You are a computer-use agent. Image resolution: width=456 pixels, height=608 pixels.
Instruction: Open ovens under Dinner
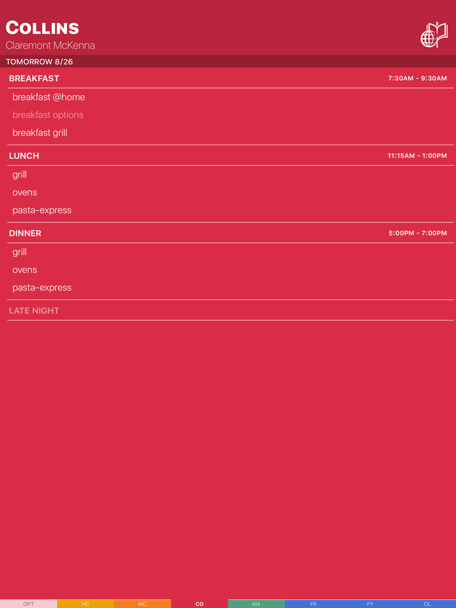click(25, 270)
